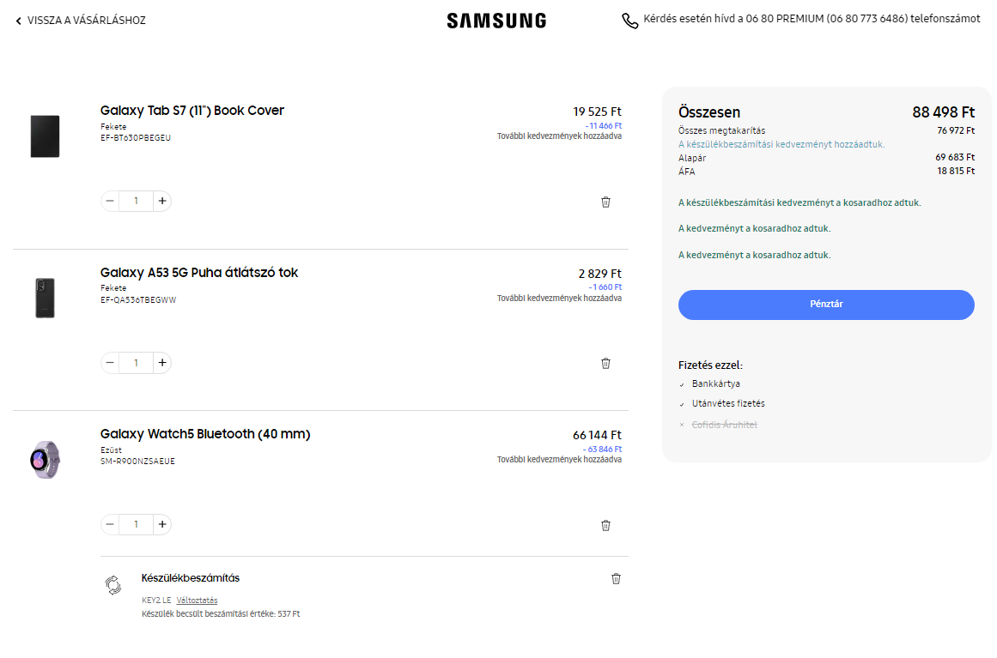Increase Galaxy A53 5G case quantity
The image size is (997, 658).
click(162, 363)
